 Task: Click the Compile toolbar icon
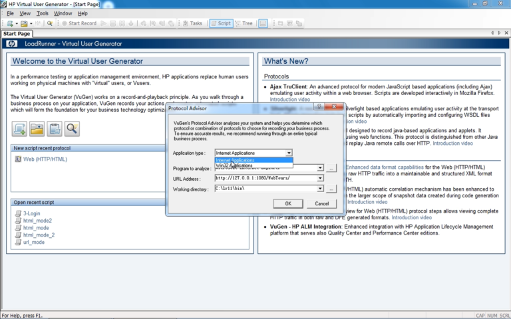coord(131,23)
